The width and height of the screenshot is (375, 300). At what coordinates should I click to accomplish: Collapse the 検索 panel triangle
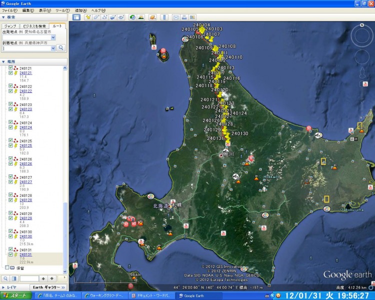pos(3,17)
